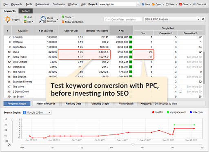Viewport: 209px width, 152px height.
Task: Select the History Records tab
Action: pyautogui.click(x=46, y=104)
